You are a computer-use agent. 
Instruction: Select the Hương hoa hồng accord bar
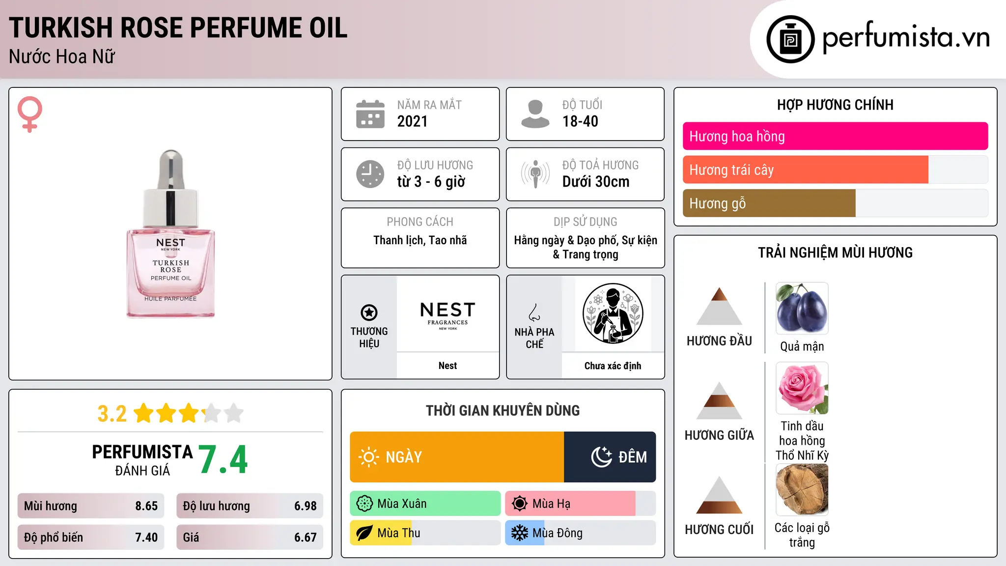[x=836, y=136]
